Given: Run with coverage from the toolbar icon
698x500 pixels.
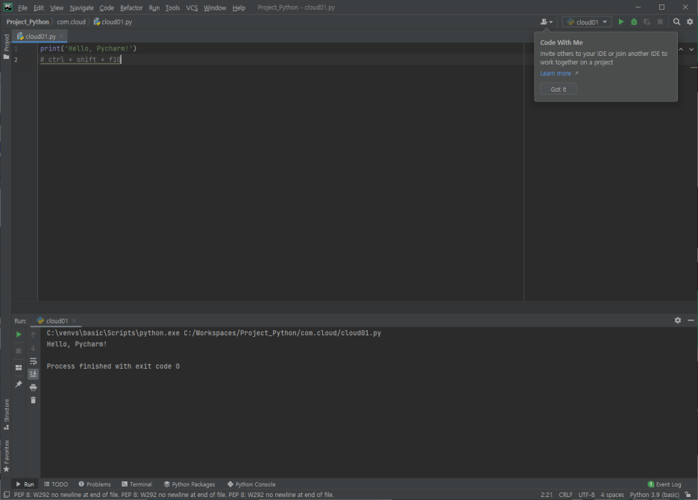Looking at the screenshot, I should (647, 22).
